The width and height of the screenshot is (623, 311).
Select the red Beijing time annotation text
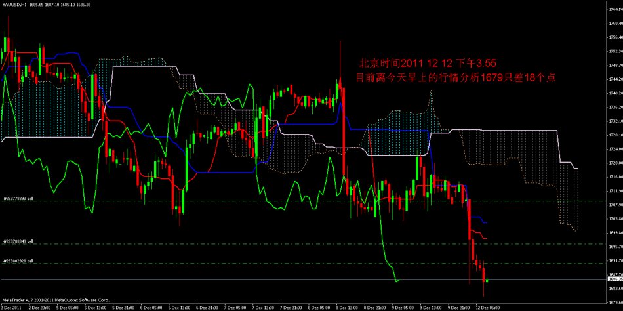pyautogui.click(x=426, y=64)
